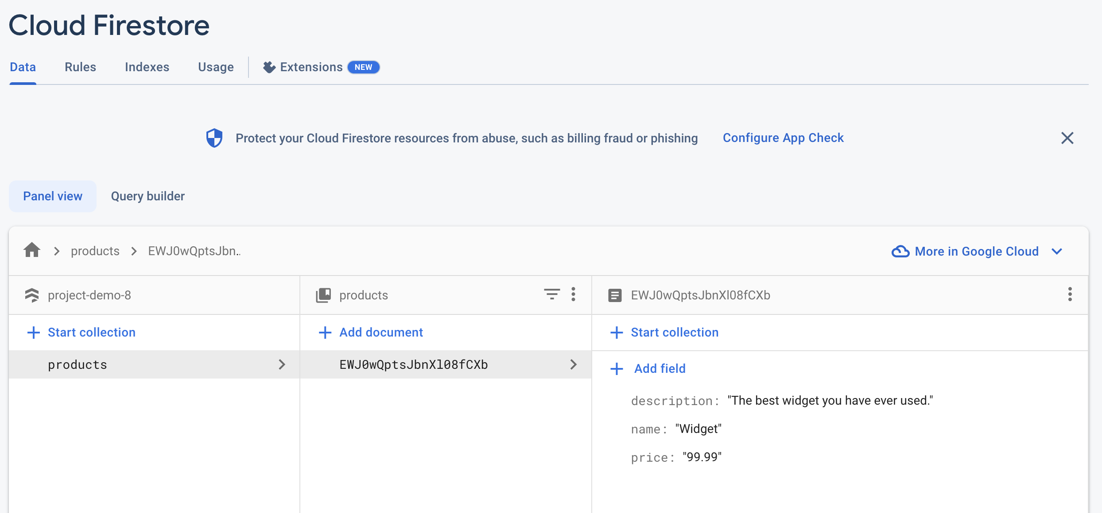The width and height of the screenshot is (1102, 513).
Task: Click the Google Cloud icon
Action: tap(900, 251)
